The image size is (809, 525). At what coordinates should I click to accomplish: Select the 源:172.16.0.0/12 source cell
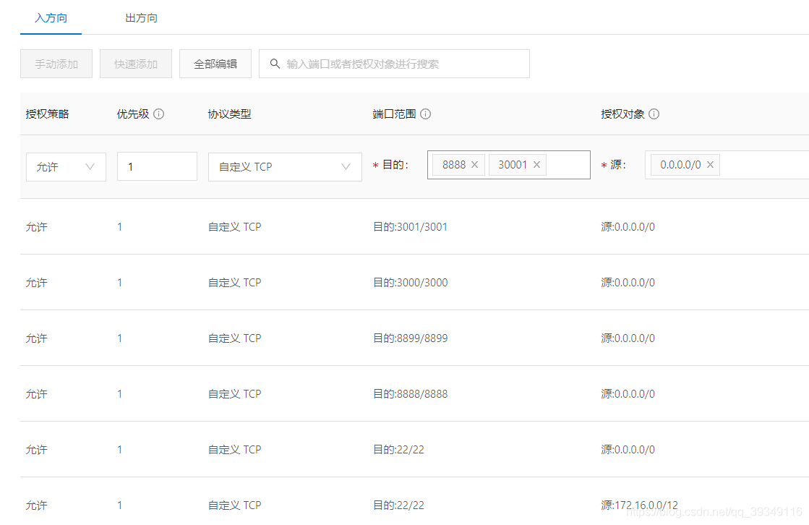(639, 505)
